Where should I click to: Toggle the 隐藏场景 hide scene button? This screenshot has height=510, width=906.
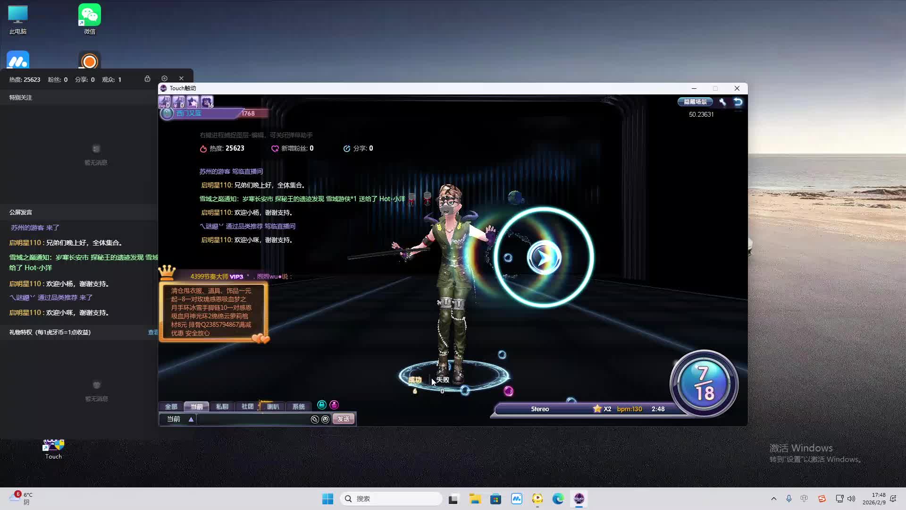tap(695, 102)
